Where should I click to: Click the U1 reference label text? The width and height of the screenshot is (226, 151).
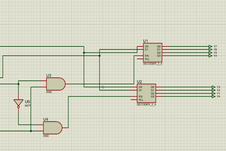pyautogui.click(x=145, y=41)
